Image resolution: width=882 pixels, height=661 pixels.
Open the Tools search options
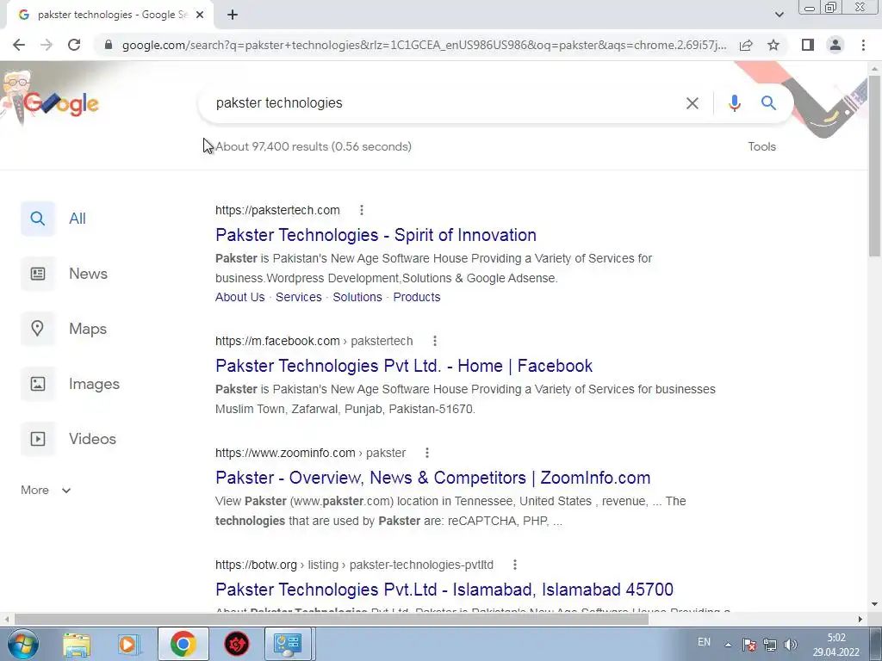pos(761,146)
